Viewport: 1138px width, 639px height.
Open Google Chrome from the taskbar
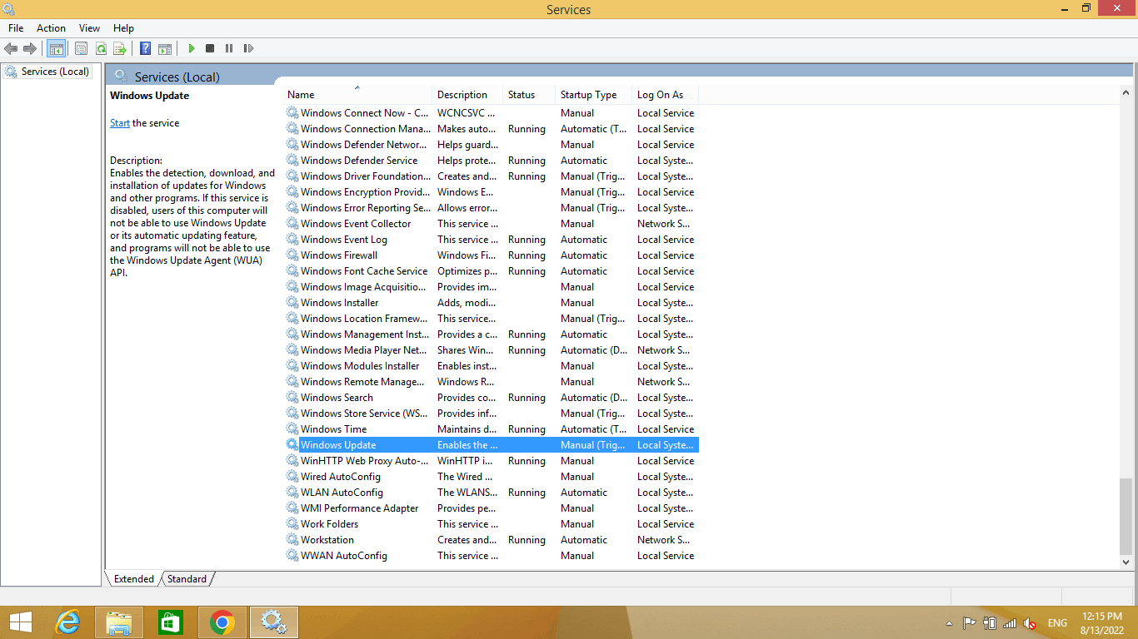click(x=222, y=622)
